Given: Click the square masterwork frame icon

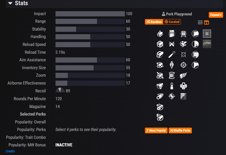Looking at the screenshot, I should tap(207, 33).
